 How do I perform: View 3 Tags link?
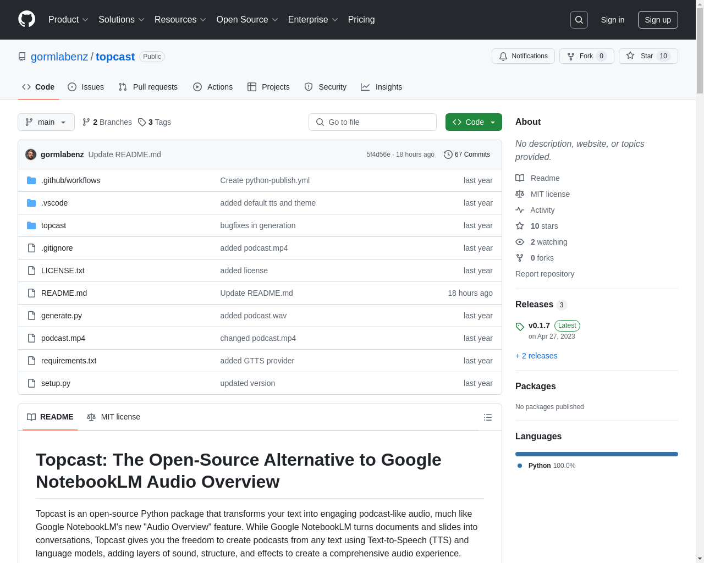tap(155, 122)
